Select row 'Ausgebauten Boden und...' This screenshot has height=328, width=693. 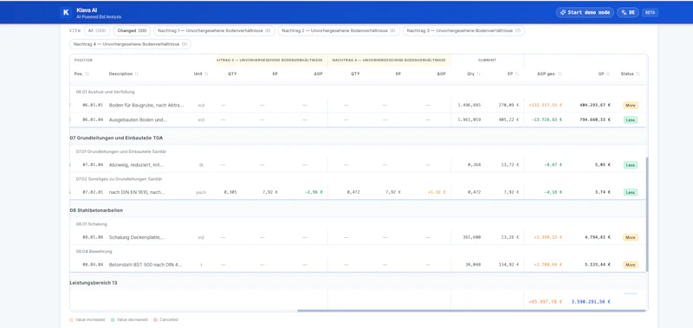click(357, 119)
